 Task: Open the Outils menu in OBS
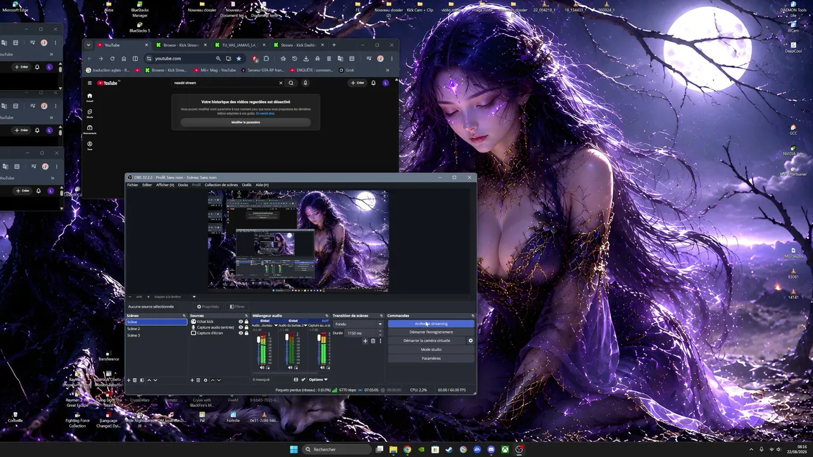click(246, 185)
